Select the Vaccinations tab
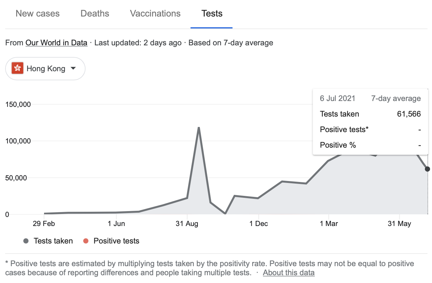Image resolution: width=432 pixels, height=283 pixels. [155, 14]
